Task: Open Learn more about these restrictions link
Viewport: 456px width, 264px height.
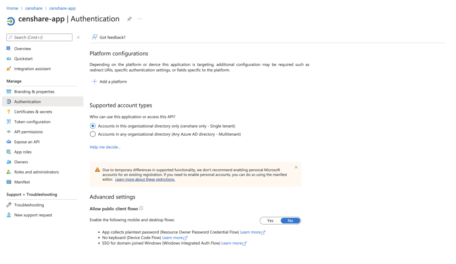Action: click(x=145, y=179)
